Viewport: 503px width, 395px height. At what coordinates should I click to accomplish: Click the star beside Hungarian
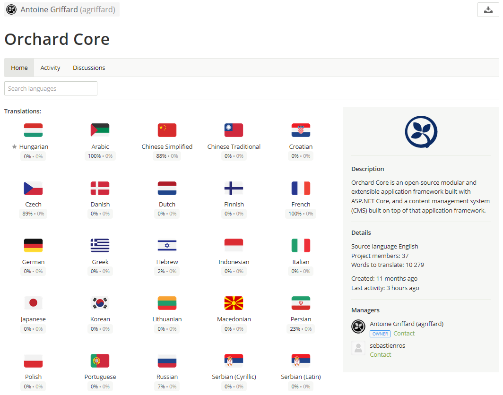pyautogui.click(x=14, y=147)
